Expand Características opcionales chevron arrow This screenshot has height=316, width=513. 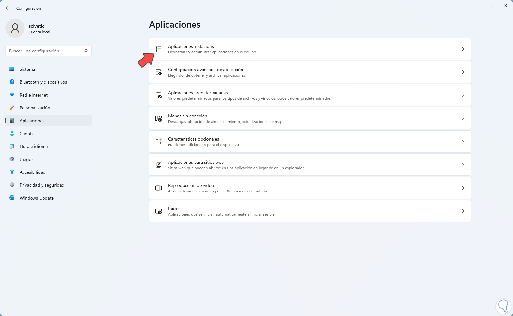463,142
